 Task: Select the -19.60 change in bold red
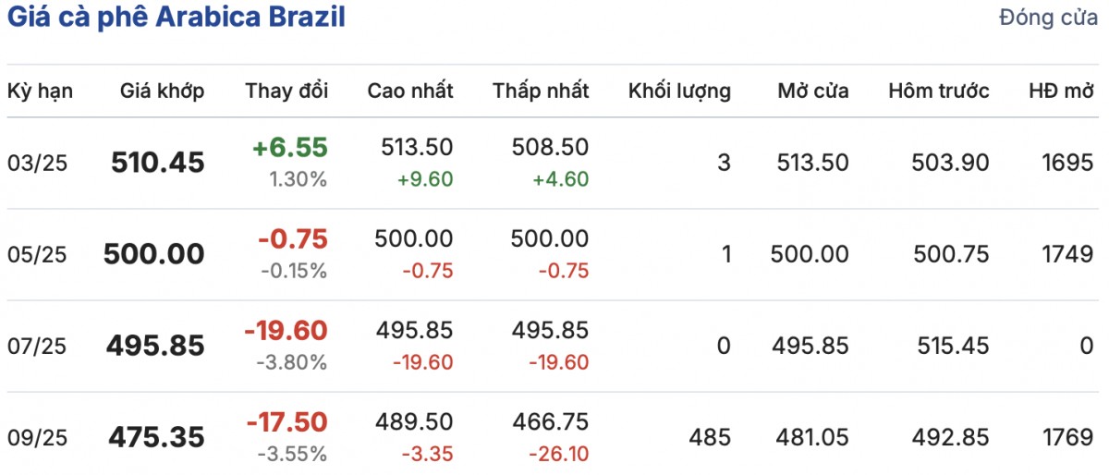click(286, 330)
